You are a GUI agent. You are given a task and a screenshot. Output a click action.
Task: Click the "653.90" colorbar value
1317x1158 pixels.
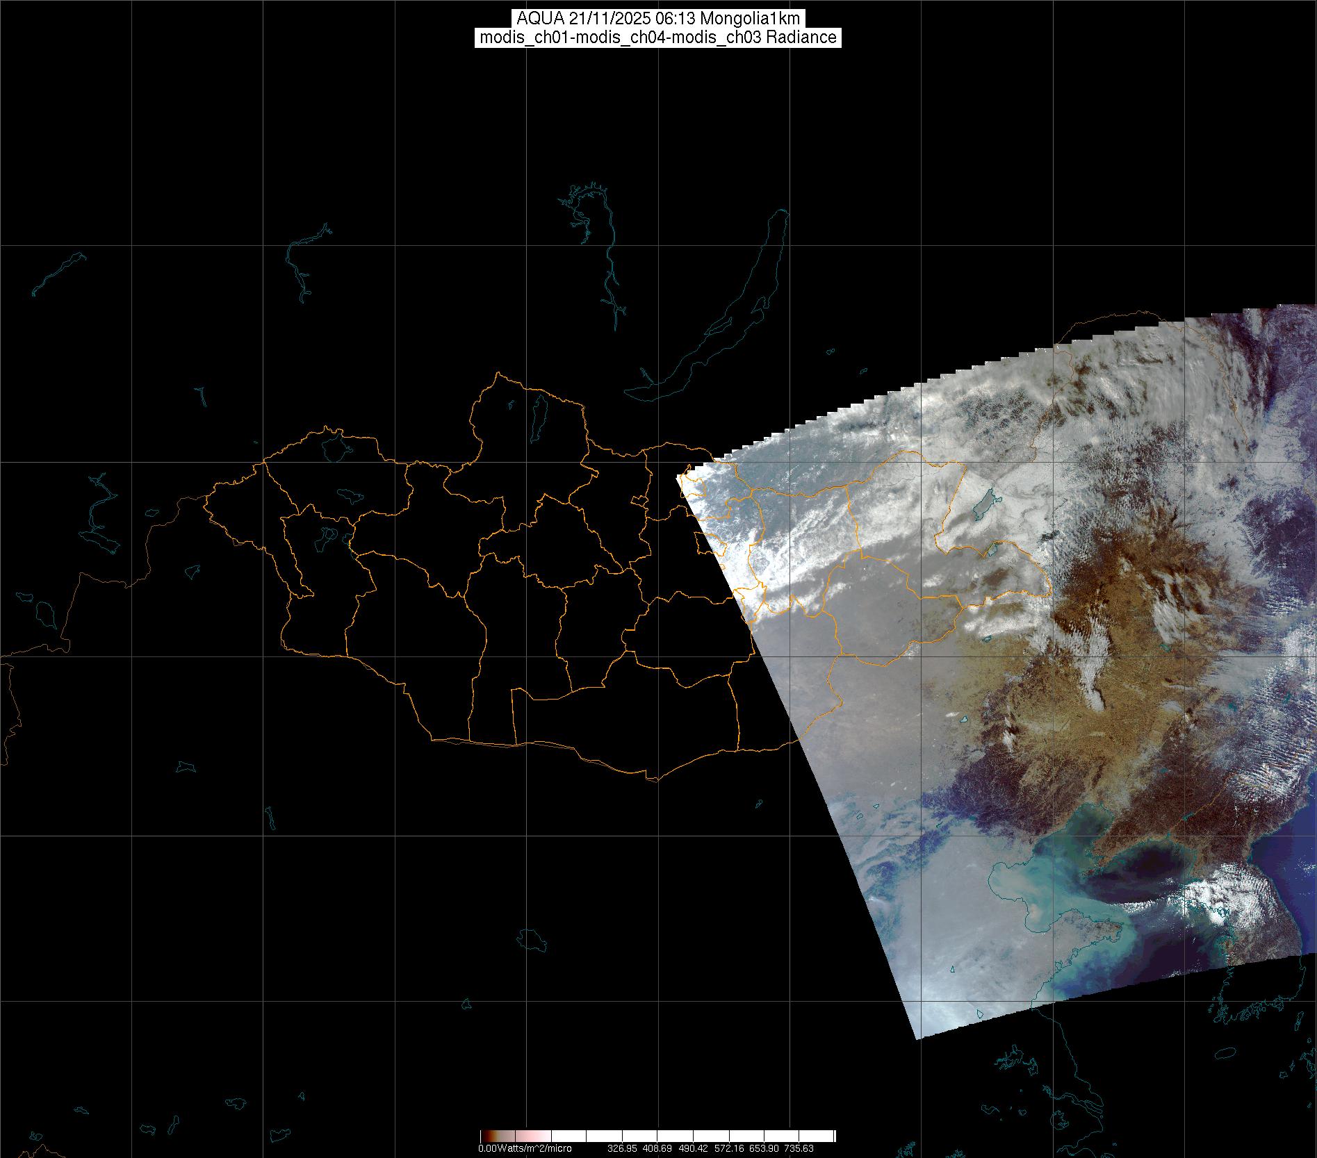coord(763,1148)
